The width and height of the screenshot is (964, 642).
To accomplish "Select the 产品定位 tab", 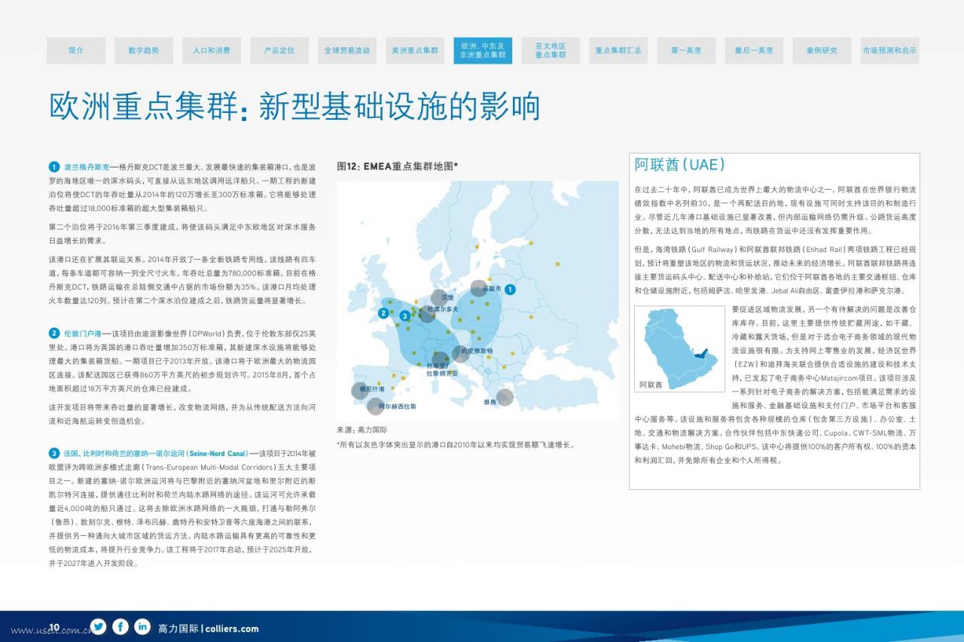I will tap(279, 50).
